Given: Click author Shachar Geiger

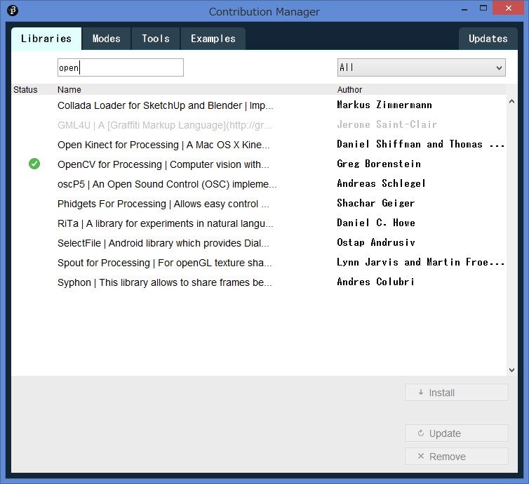Looking at the screenshot, I should (x=376, y=203).
